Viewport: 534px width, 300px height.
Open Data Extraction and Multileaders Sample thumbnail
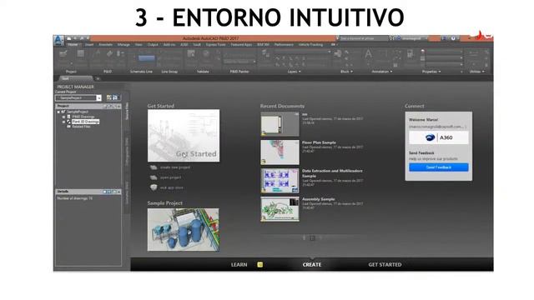280,181
